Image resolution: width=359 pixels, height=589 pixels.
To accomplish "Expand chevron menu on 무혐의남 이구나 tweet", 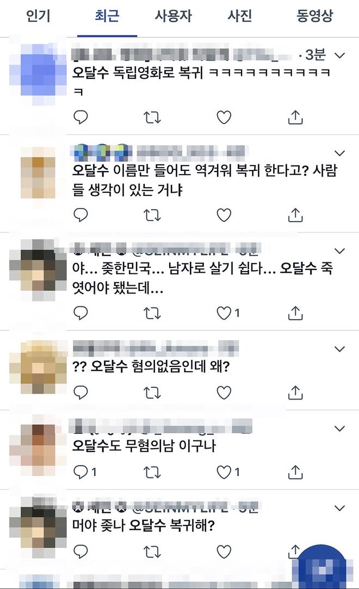I will 339,428.
